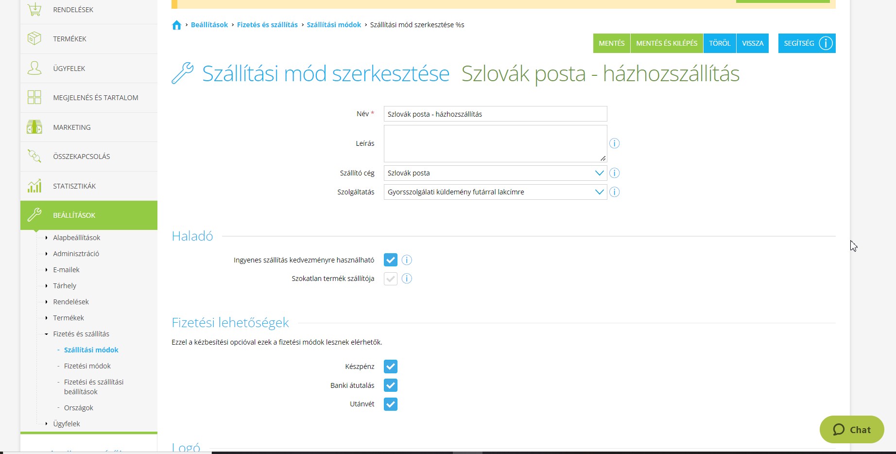Open Termékek main menu
Viewport: 896px width, 454px height.
[x=89, y=39]
